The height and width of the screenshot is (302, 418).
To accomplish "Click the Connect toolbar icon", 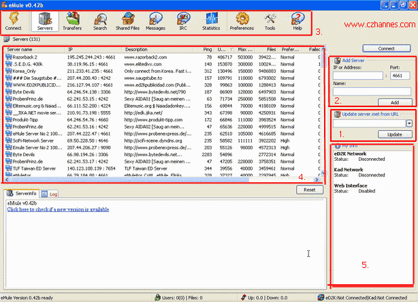I will click(13, 20).
